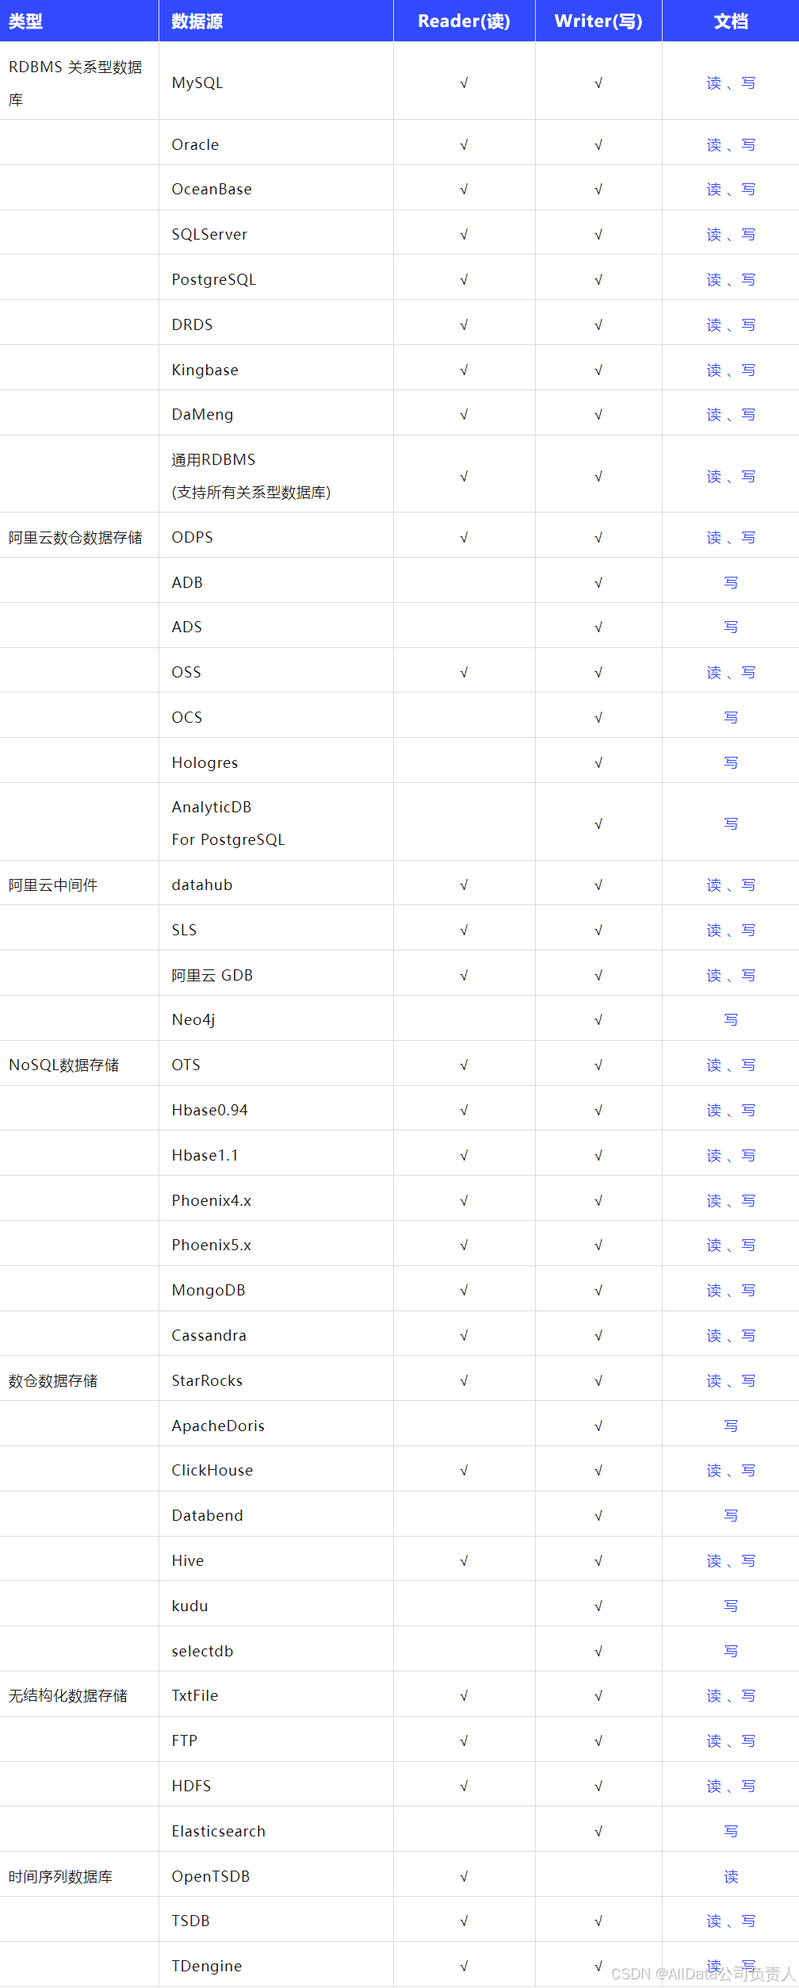Open TxtFile read documentation link
The width and height of the screenshot is (799, 1988).
[714, 1696]
